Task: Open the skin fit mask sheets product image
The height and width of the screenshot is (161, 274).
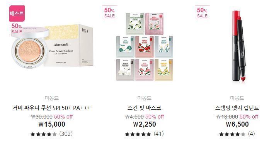Action: pyautogui.click(x=145, y=47)
